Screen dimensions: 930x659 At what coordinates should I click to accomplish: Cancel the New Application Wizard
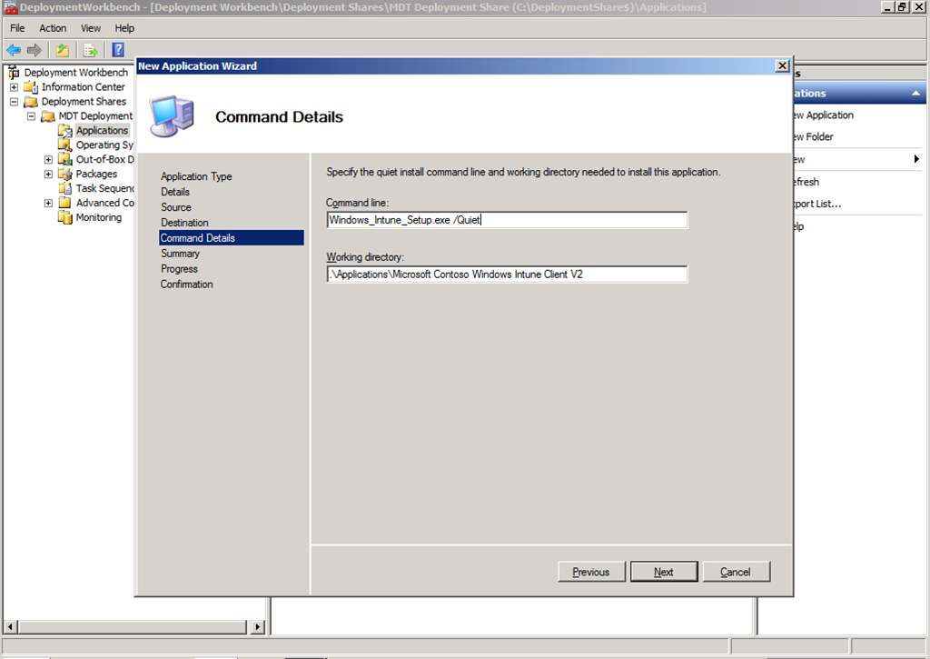pyautogui.click(x=735, y=572)
